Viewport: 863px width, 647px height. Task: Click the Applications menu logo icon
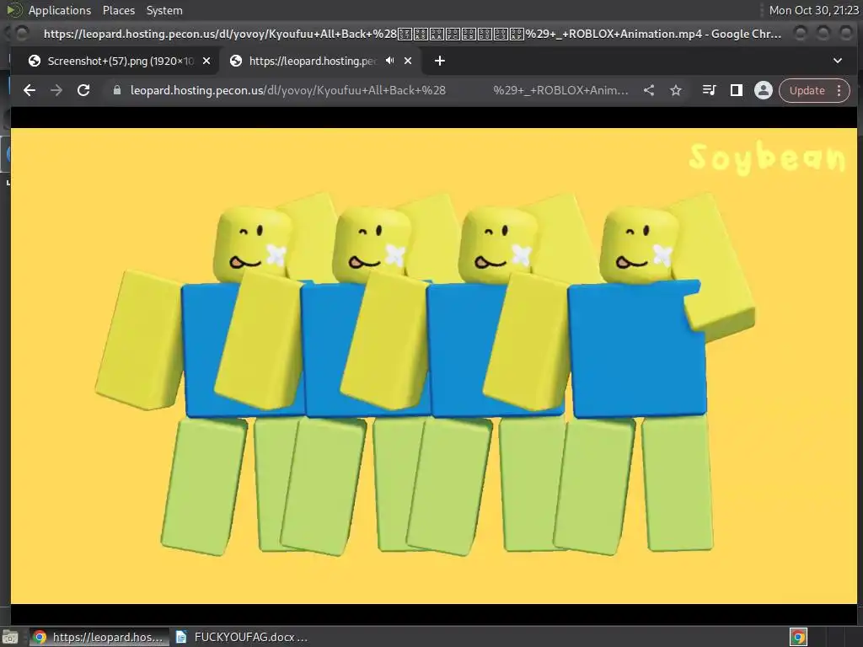click(x=14, y=10)
